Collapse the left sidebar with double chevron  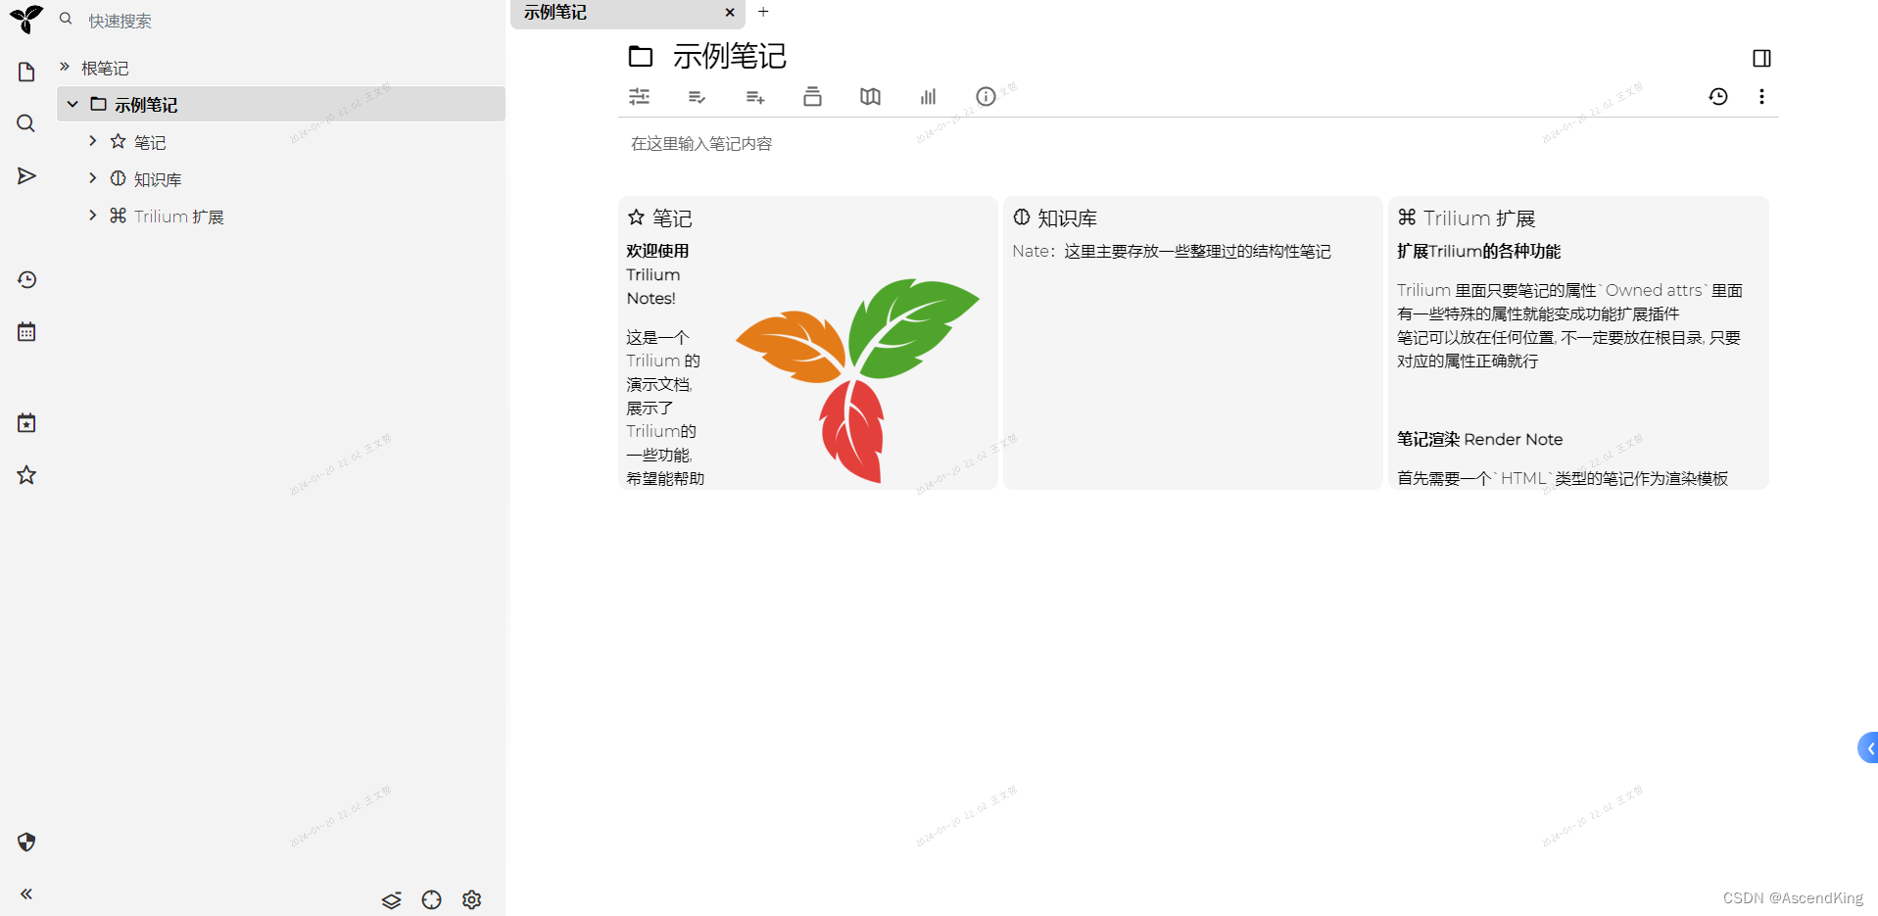26,893
